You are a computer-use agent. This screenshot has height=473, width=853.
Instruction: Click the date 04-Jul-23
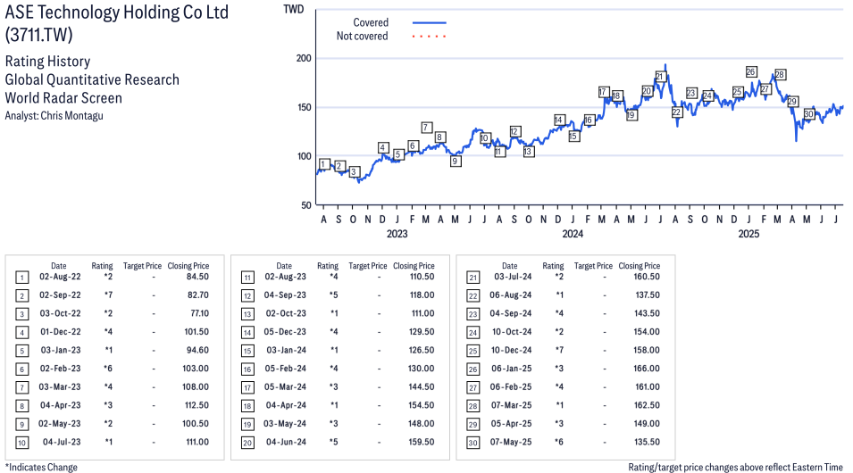click(62, 442)
